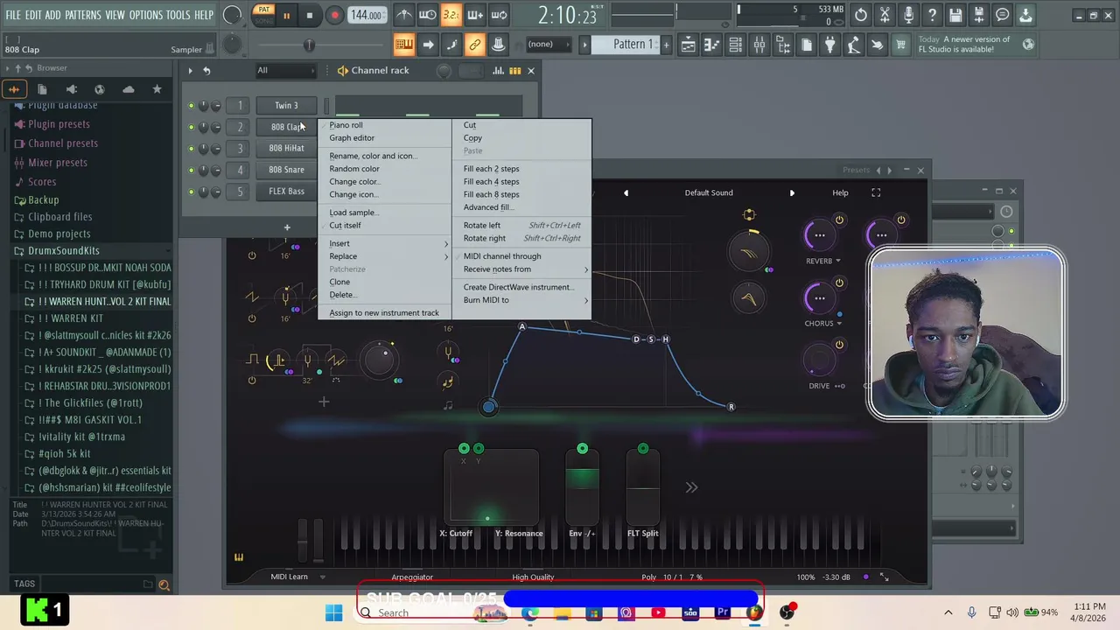Open the '! ! WARREN KIT' folder

(71, 318)
